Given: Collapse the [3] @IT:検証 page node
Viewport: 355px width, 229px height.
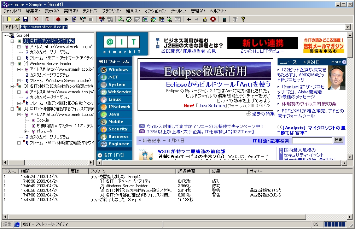Looking at the screenshot, I should coord(12,86).
